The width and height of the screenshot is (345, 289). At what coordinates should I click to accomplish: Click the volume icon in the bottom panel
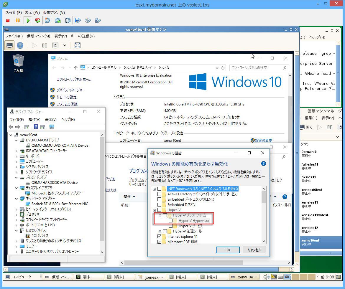tap(266, 277)
